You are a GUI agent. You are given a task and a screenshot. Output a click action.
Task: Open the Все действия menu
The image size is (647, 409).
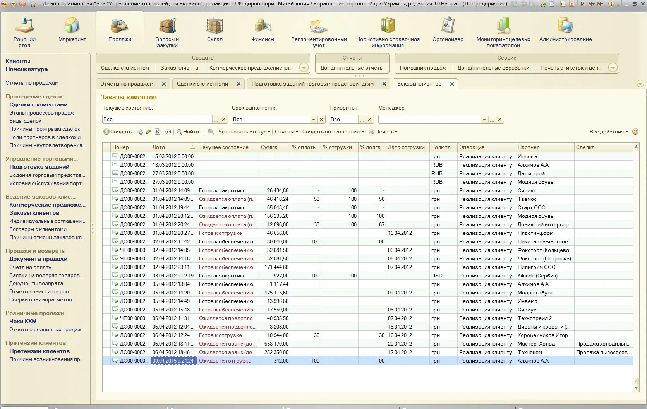(x=609, y=132)
